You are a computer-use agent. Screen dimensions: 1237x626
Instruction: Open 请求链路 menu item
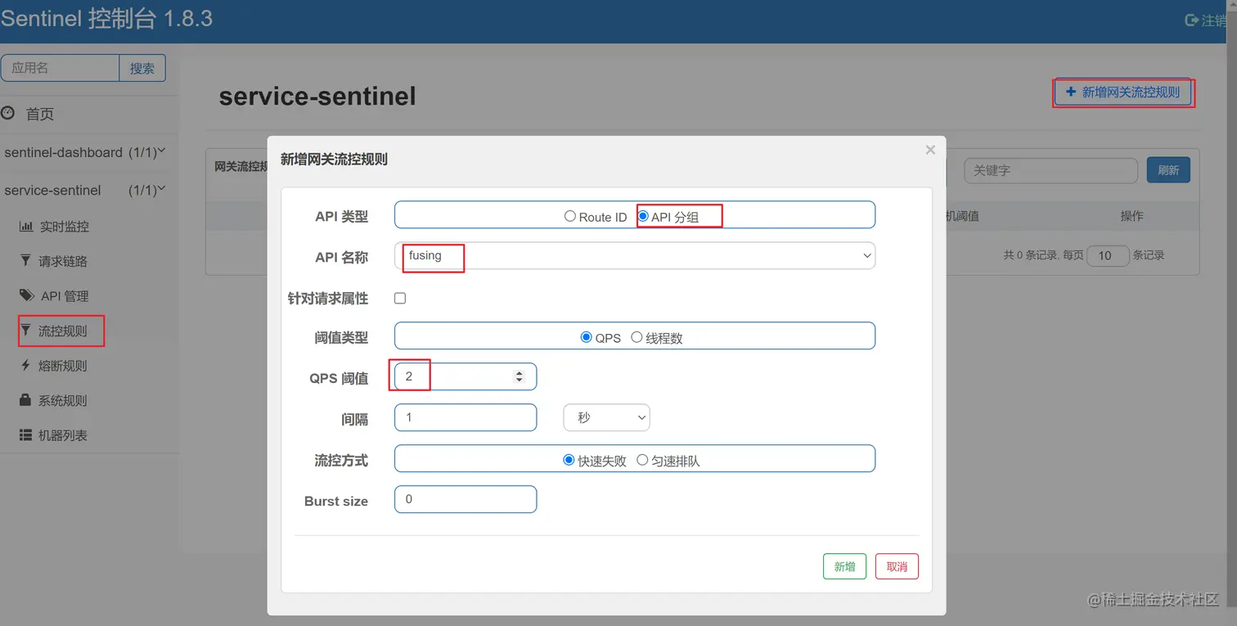(x=63, y=261)
